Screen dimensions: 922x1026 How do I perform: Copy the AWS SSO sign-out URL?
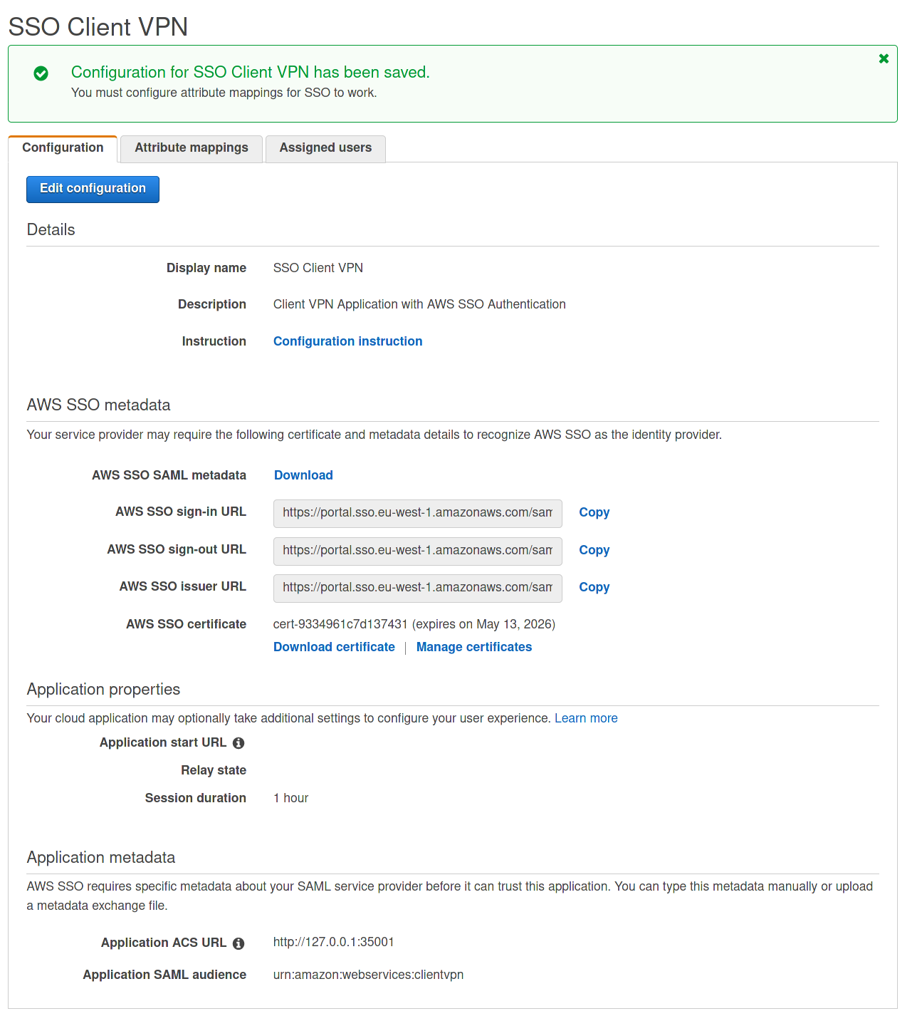[x=594, y=550]
